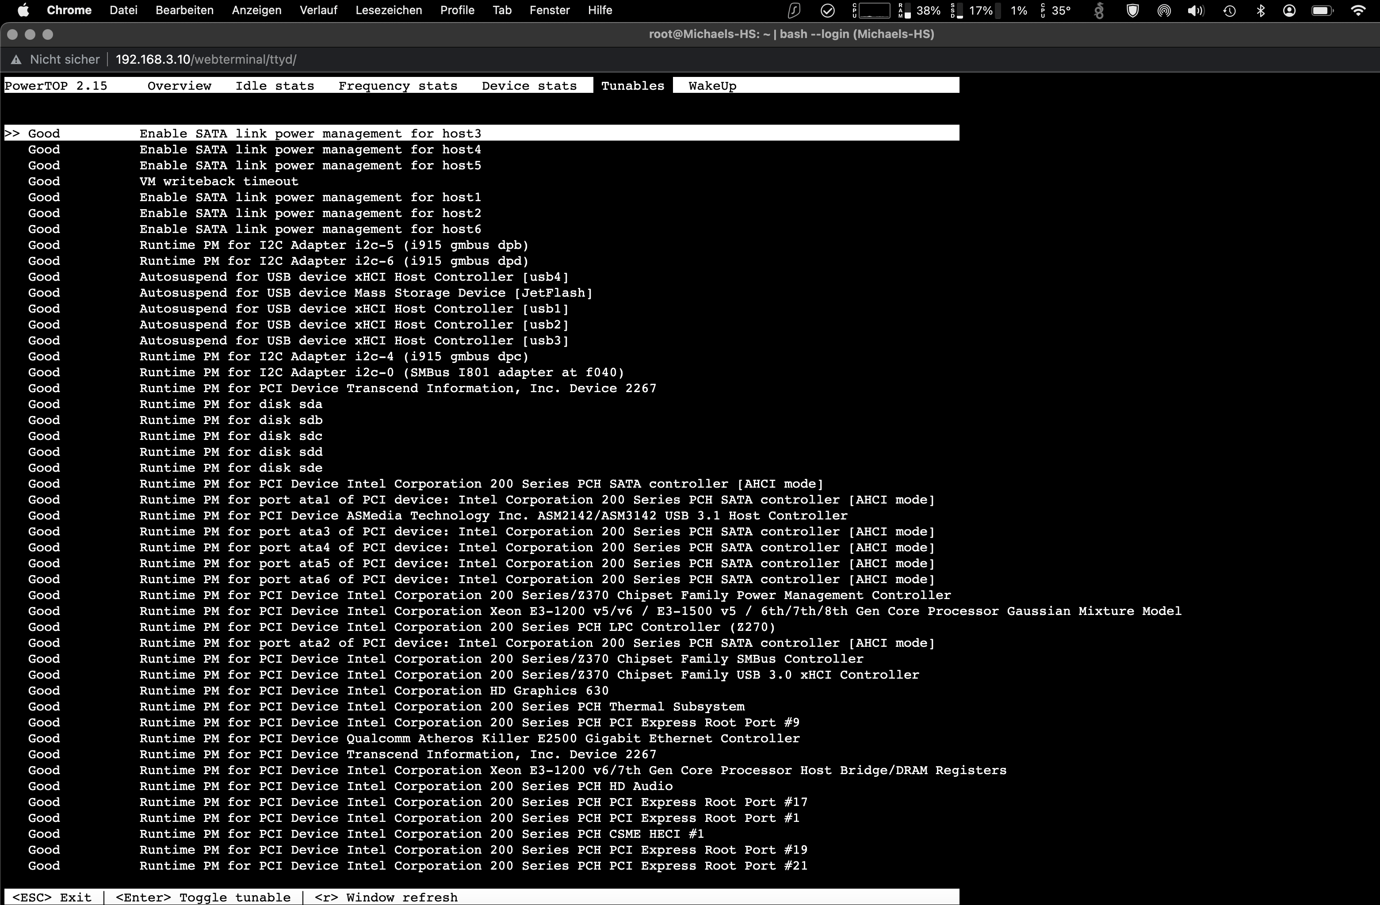1380x905 pixels.
Task: Switch to the Overview tab
Action: pyautogui.click(x=179, y=86)
